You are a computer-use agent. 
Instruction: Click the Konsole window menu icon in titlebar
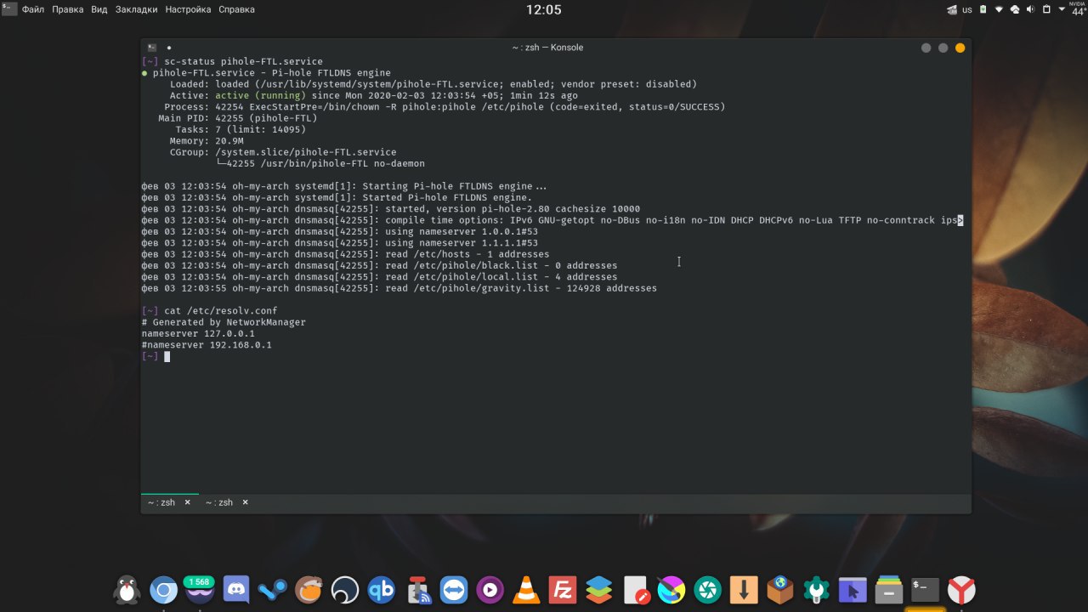point(151,48)
